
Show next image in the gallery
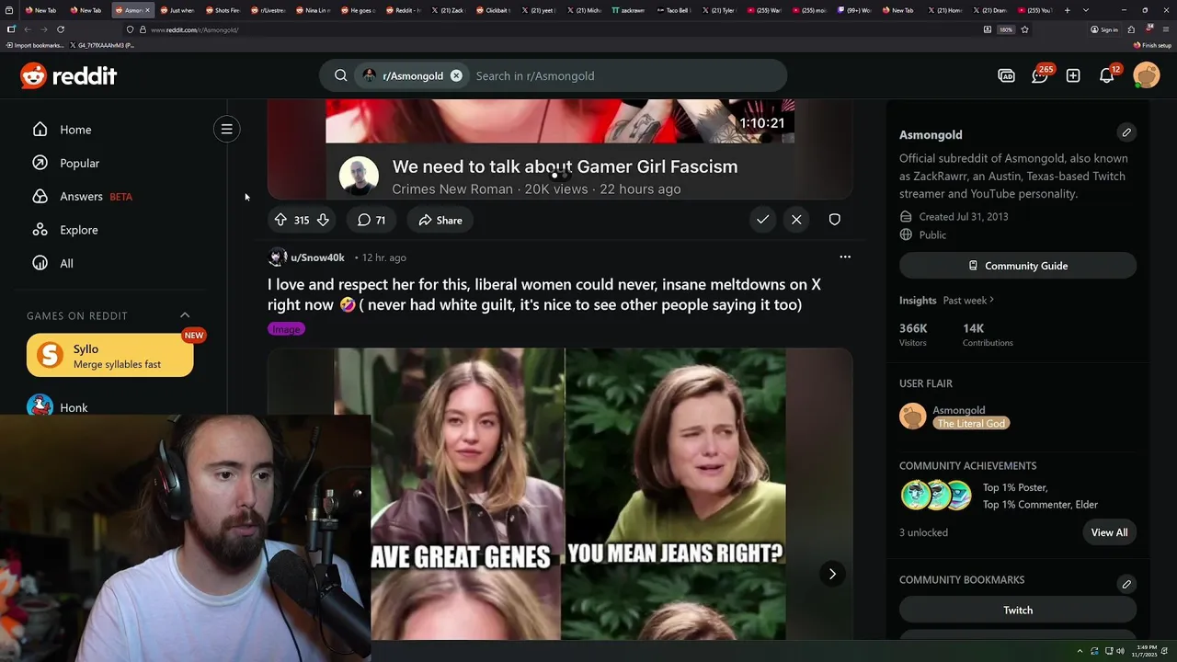click(x=832, y=574)
